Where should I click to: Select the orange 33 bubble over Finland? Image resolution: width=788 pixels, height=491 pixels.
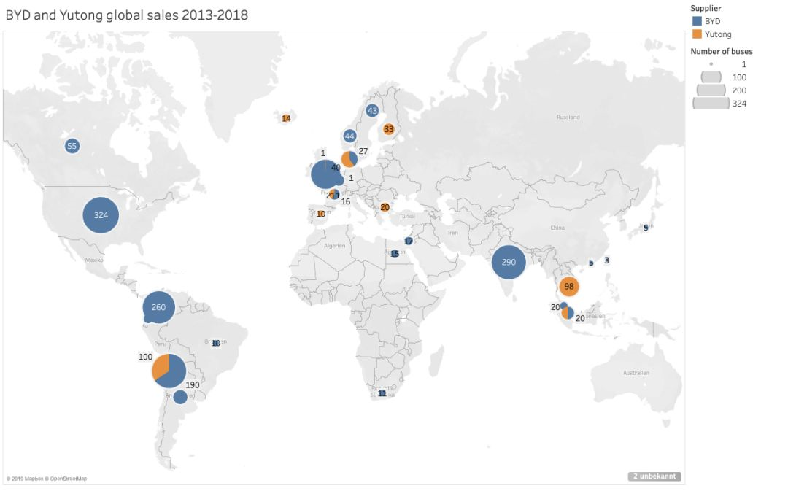pos(388,129)
